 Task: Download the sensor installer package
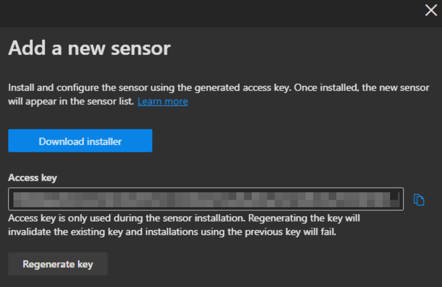click(x=80, y=141)
